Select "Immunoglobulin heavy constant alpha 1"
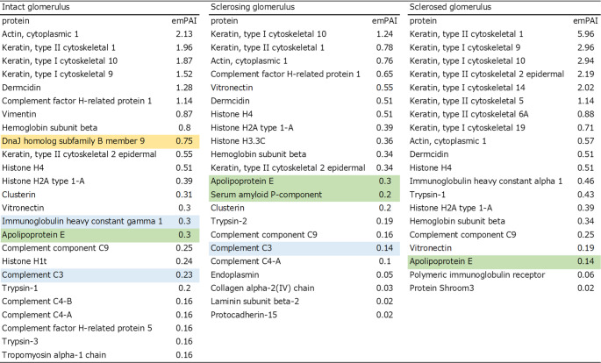This screenshot has height=363, width=601. (x=486, y=181)
